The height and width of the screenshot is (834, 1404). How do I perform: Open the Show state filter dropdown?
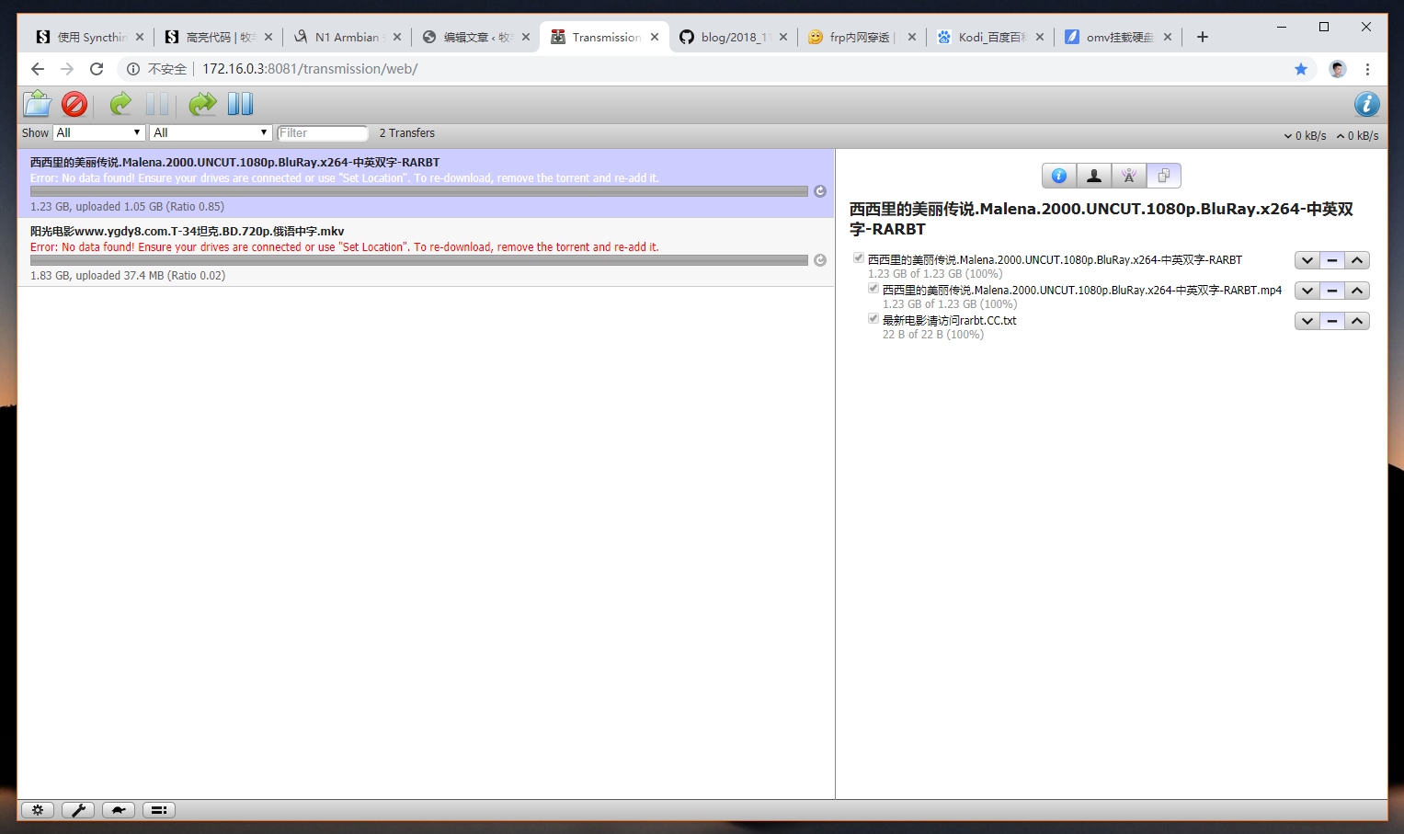(x=99, y=133)
